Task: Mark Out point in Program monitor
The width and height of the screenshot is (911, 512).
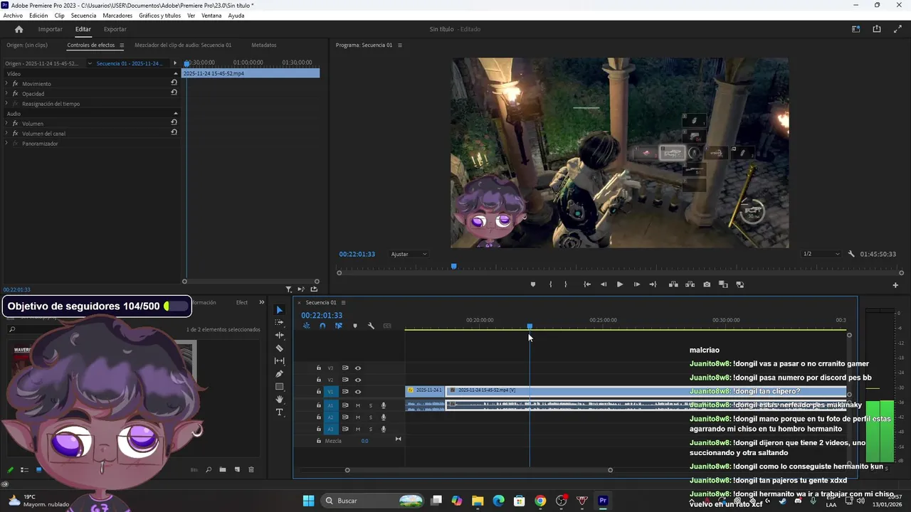Action: [566, 284]
